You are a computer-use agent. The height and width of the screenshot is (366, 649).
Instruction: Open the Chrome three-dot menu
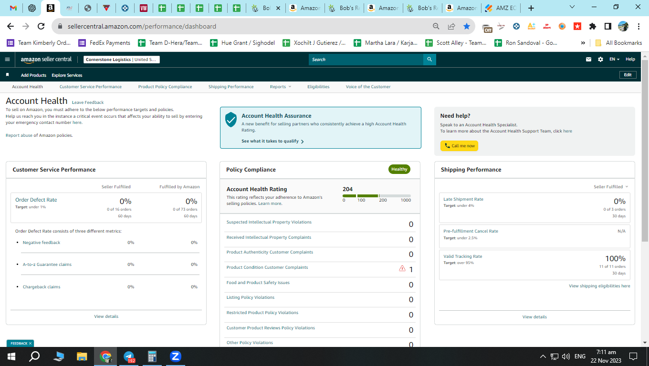pyautogui.click(x=639, y=26)
